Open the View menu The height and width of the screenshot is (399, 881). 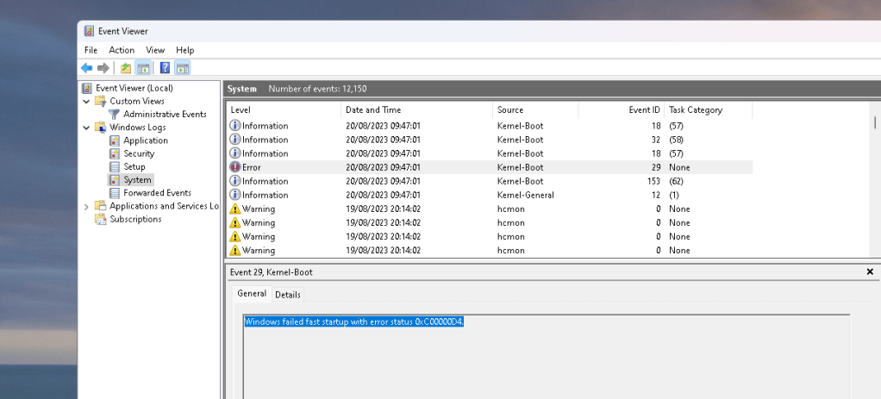coord(155,50)
